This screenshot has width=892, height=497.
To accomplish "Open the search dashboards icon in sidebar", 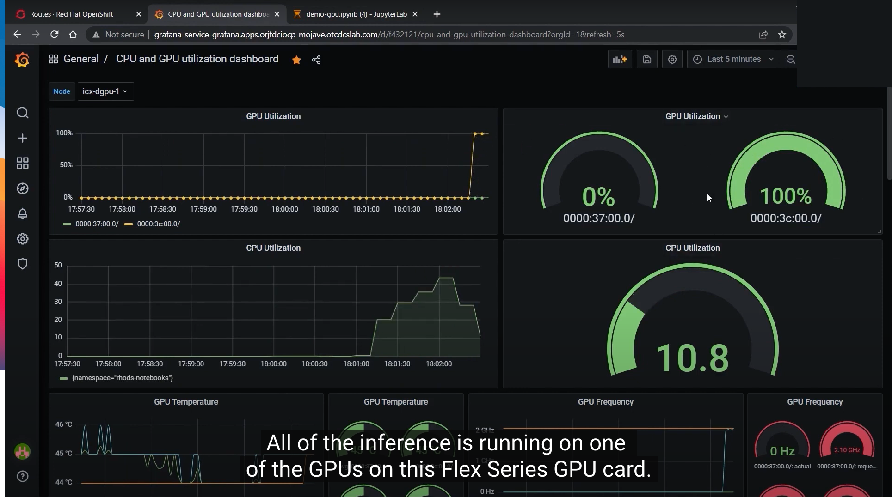I will [22, 113].
